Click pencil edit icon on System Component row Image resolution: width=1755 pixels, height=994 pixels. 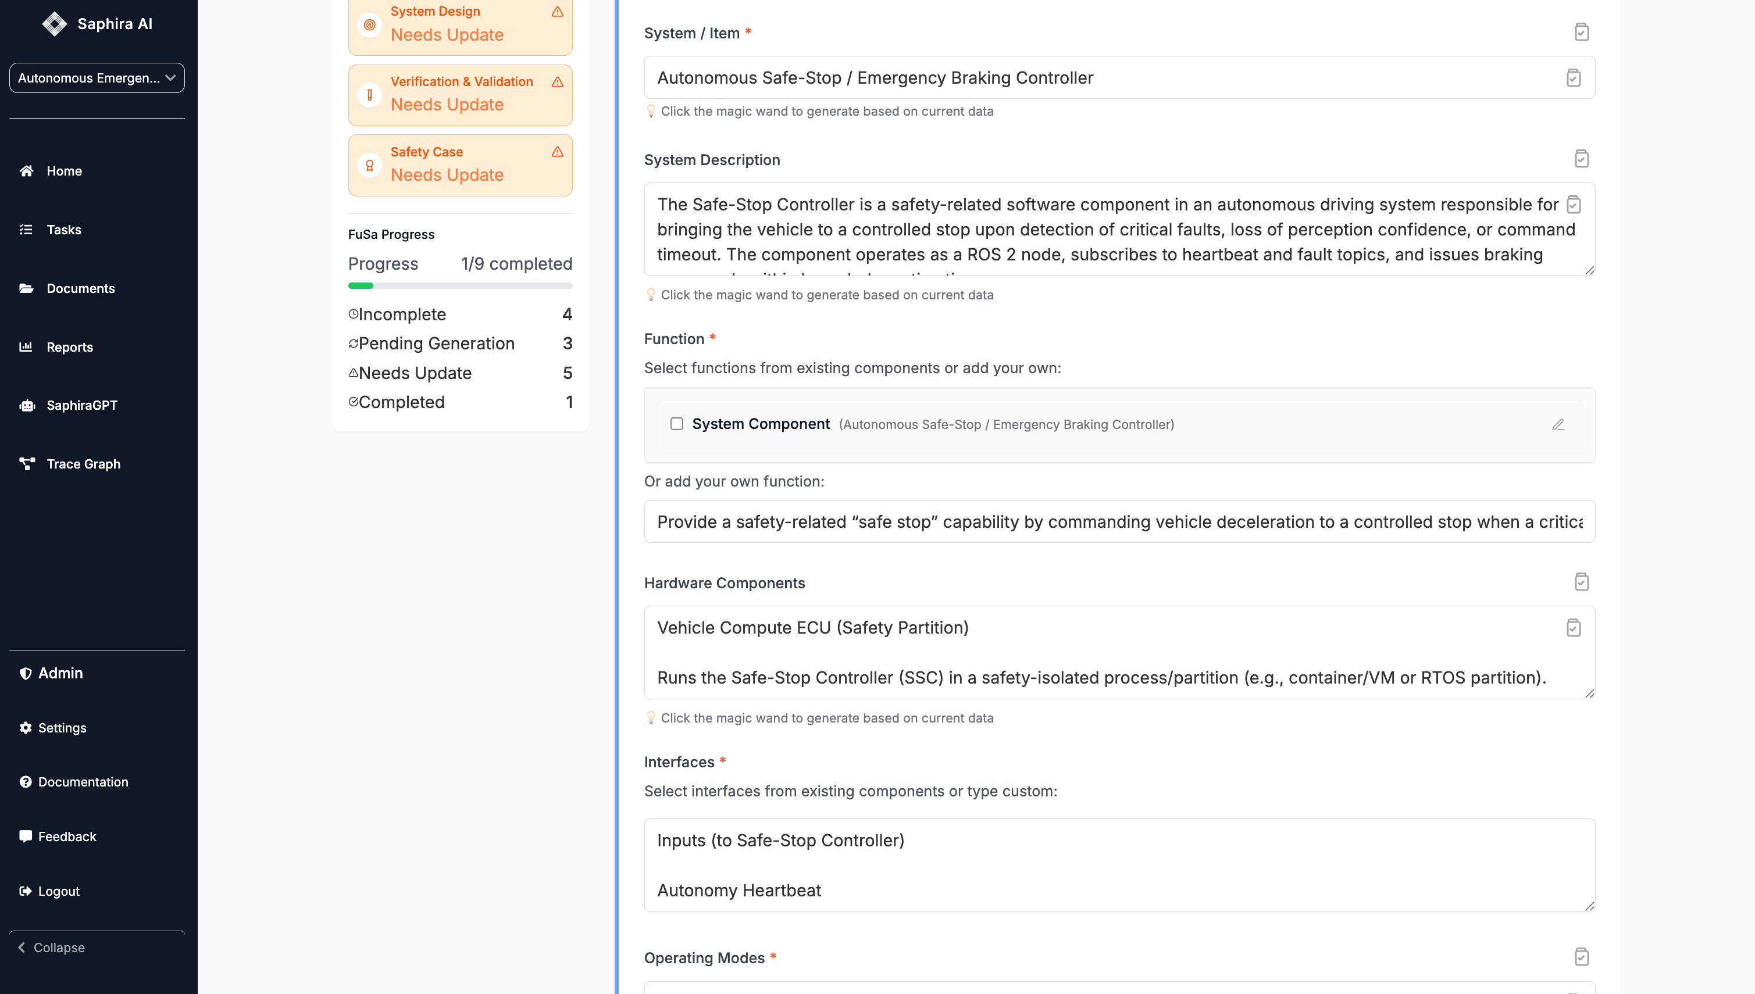coord(1558,425)
